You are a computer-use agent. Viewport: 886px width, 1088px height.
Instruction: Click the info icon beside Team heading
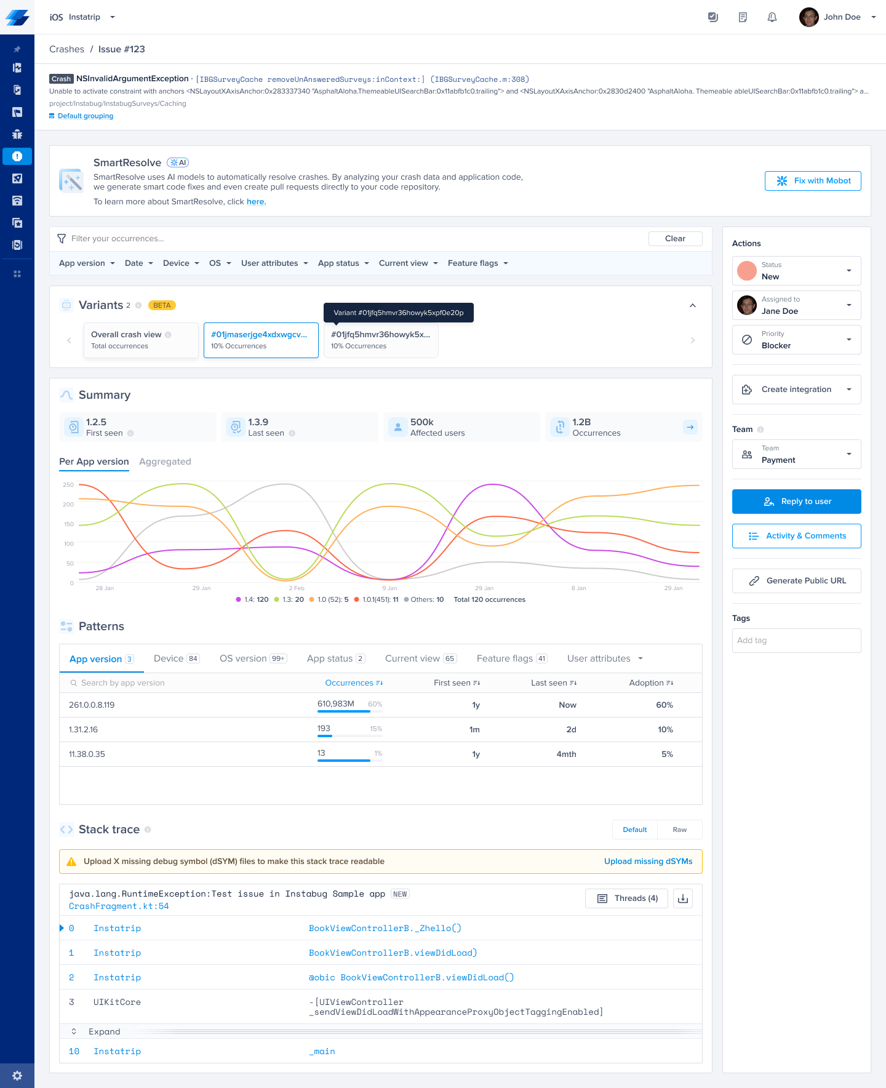760,430
